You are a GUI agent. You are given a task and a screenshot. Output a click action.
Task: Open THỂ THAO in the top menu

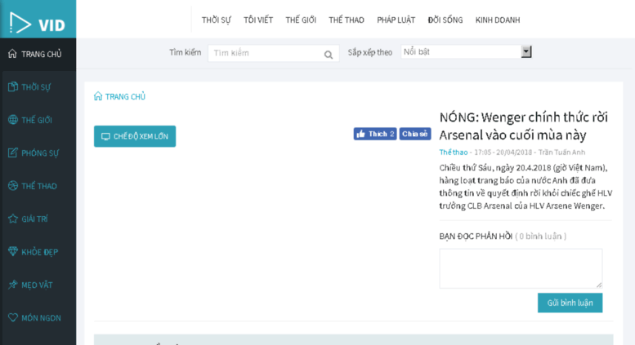coord(347,20)
